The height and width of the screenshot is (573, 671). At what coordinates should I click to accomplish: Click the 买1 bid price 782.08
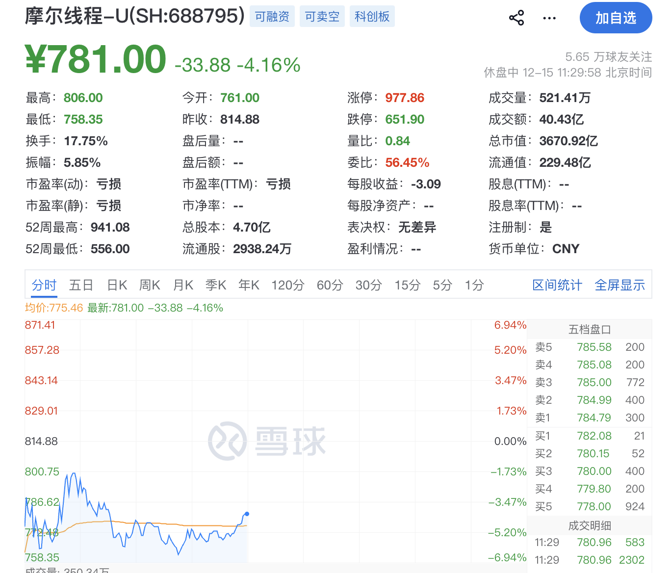(x=594, y=436)
